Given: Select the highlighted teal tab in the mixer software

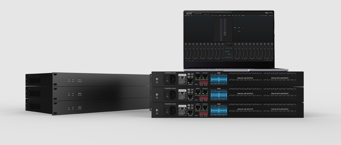Looking at the screenshot, I should click(x=229, y=16).
